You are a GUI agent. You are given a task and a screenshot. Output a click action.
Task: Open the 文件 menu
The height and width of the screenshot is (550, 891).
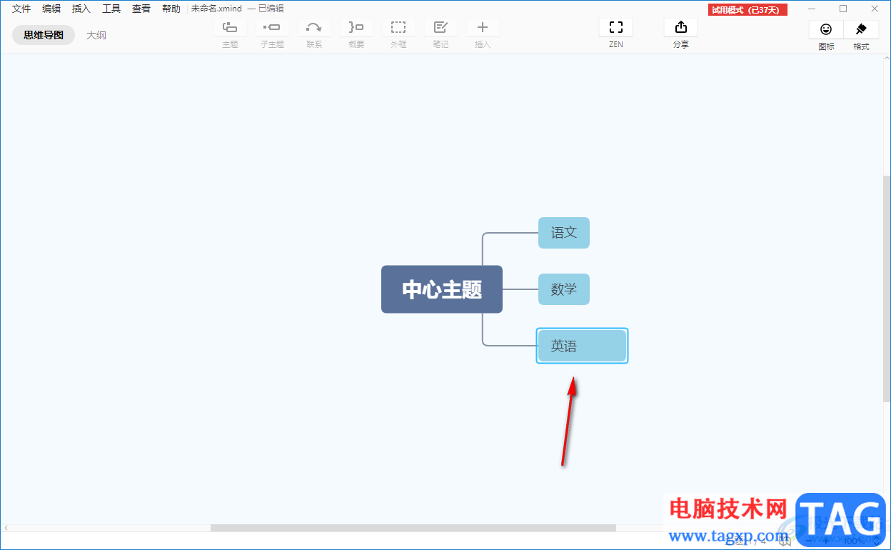(21, 9)
